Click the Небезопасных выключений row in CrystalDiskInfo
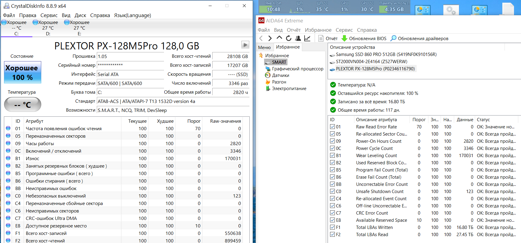 point(124,196)
